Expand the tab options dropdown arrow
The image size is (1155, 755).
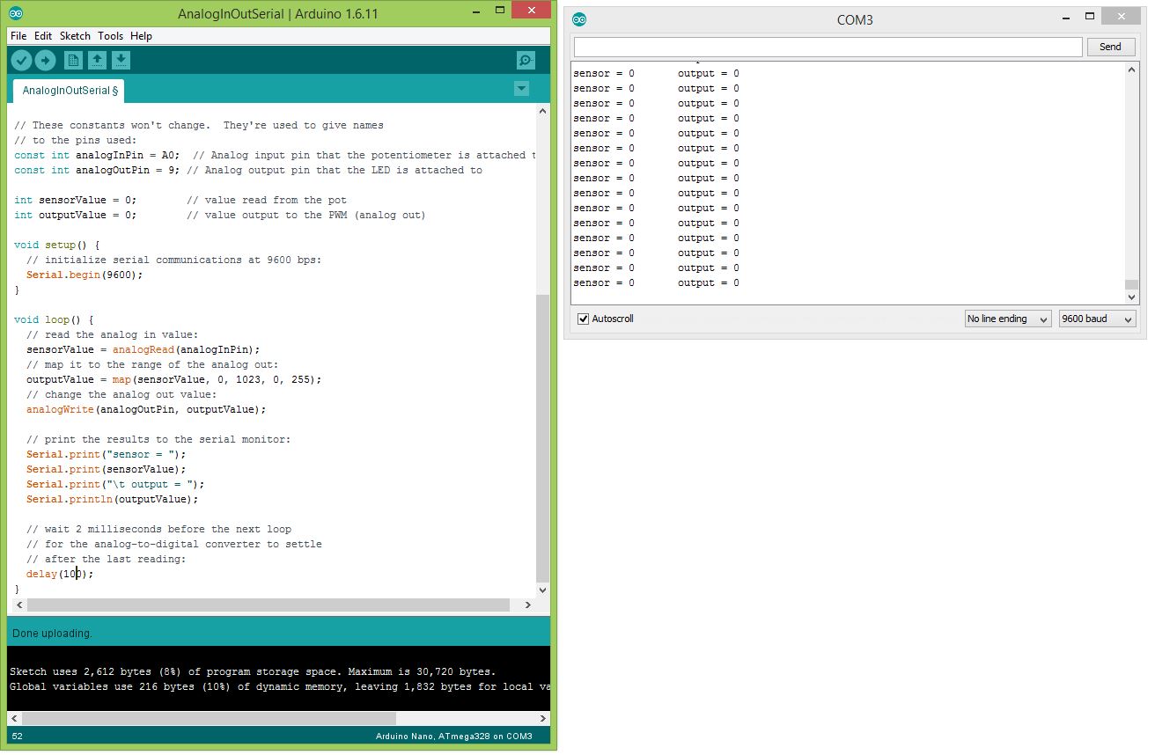[x=521, y=88]
